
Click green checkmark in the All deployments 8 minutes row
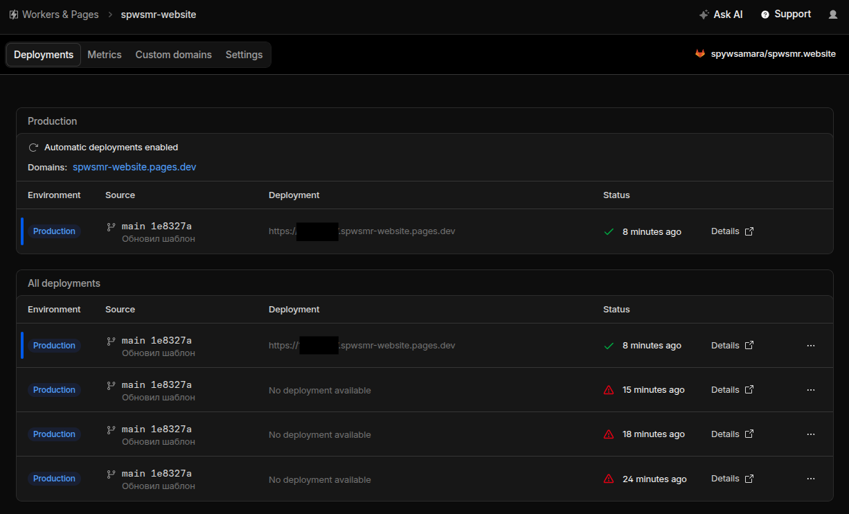click(x=609, y=346)
